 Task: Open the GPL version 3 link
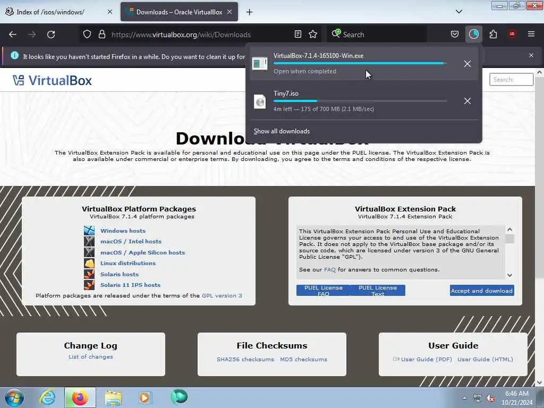tap(222, 295)
